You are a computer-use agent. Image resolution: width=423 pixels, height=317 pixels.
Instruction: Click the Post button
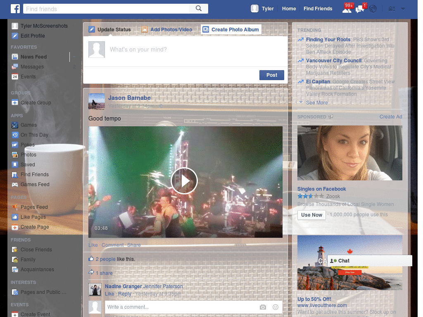272,75
